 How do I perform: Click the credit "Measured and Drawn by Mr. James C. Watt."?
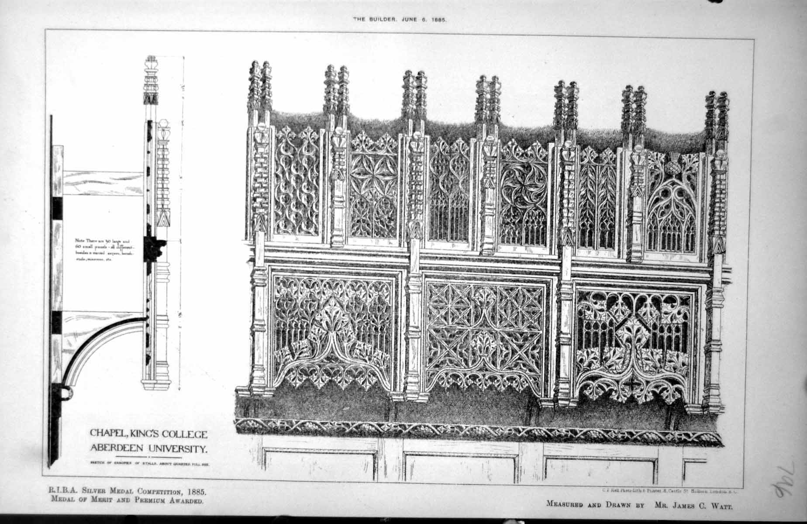[641, 504]
